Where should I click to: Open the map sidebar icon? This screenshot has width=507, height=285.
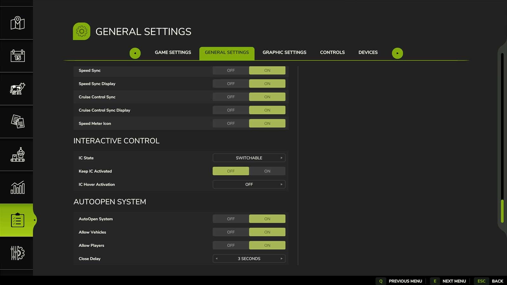(17, 23)
